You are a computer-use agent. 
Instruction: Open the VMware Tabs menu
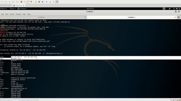(x=13, y=2)
